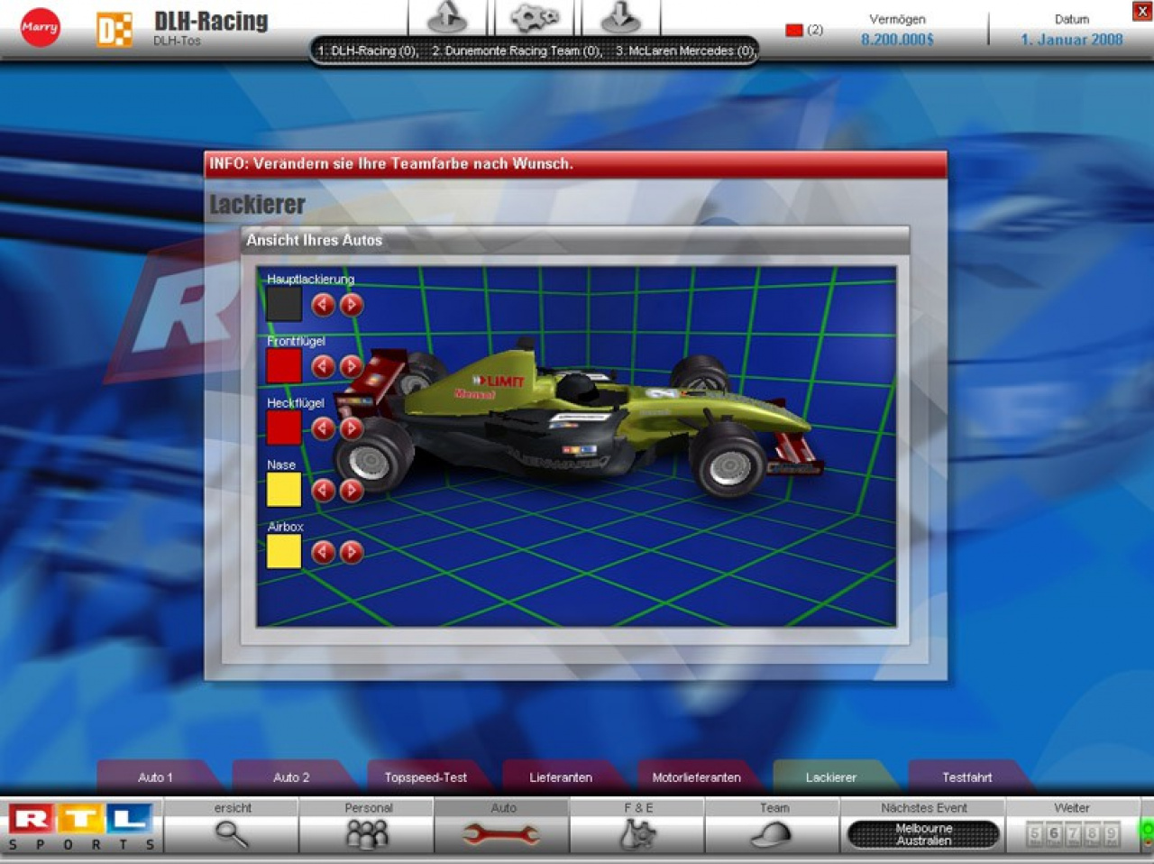Click the green indicator beside Weiter
Image resolution: width=1154 pixels, height=864 pixels.
[1148, 831]
